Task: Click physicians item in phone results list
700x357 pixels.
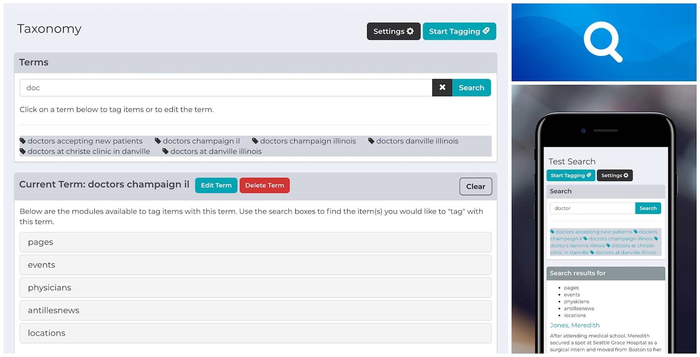Action: point(576,302)
